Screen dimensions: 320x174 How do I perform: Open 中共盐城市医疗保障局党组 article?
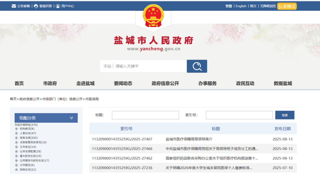(x=212, y=149)
